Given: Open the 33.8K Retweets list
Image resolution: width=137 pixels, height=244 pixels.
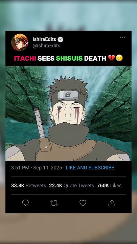Looking at the screenshot, I should click(28, 185).
